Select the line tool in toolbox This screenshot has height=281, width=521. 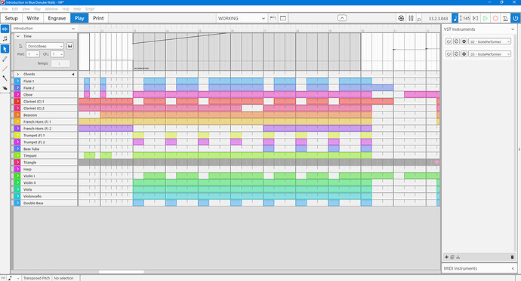[5, 69]
